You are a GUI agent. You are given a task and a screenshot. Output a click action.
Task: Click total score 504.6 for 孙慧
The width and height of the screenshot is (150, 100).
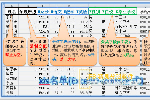point(43,93)
